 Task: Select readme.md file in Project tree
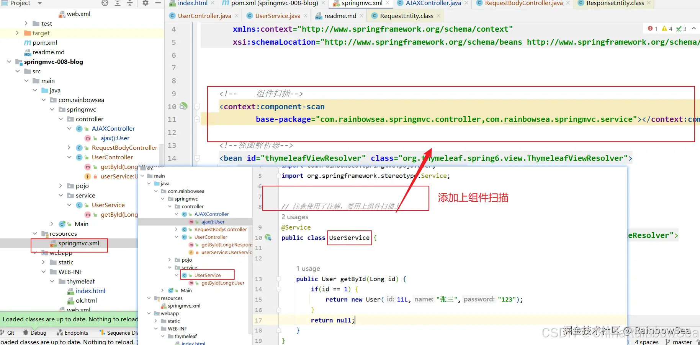(x=49, y=52)
